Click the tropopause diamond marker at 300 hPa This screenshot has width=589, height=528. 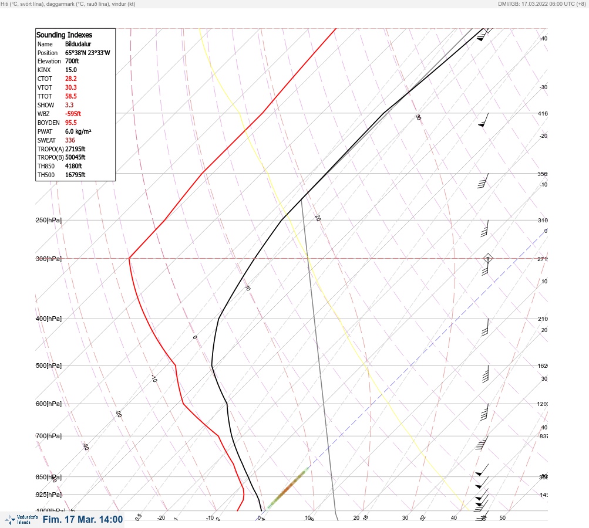point(488,258)
